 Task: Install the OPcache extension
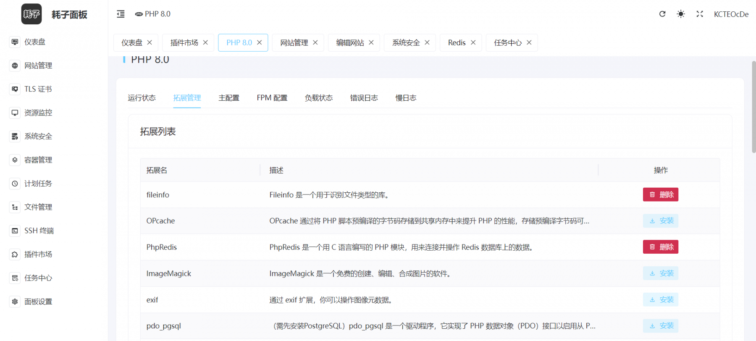coord(661,221)
